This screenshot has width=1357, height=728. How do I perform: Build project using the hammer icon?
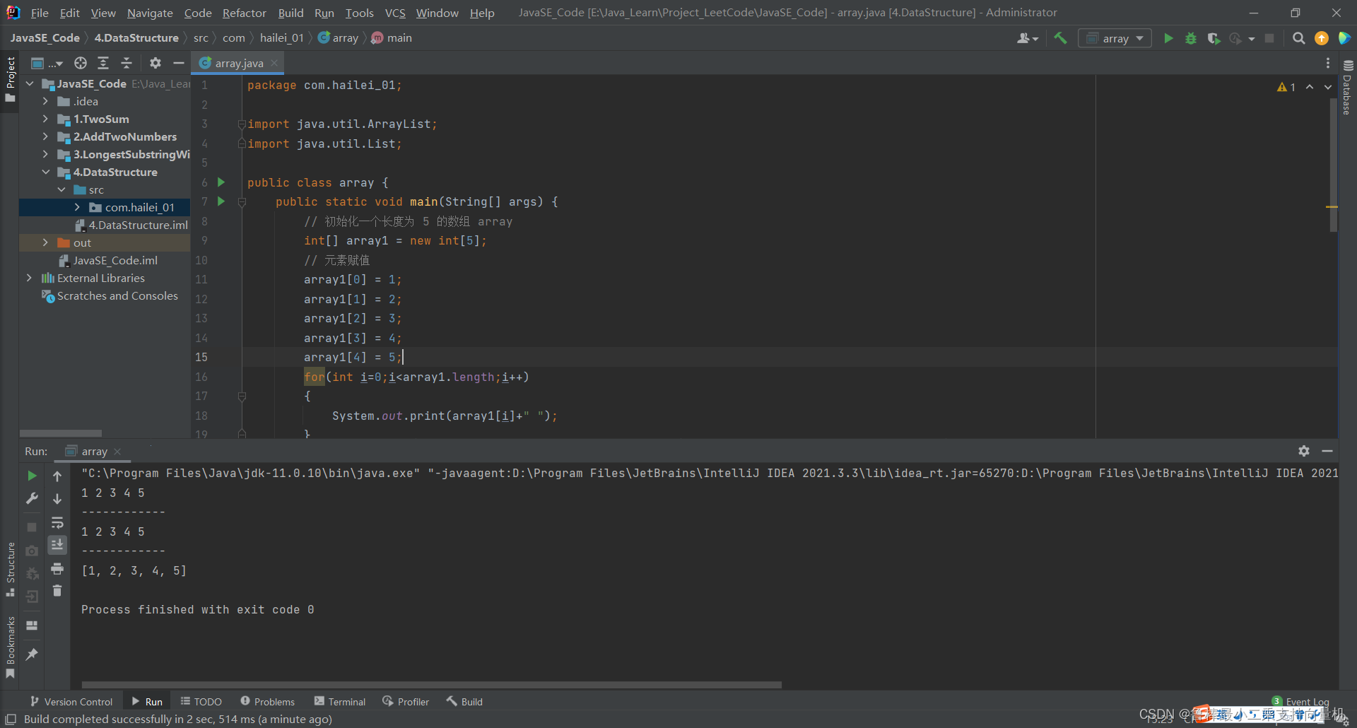click(1060, 38)
